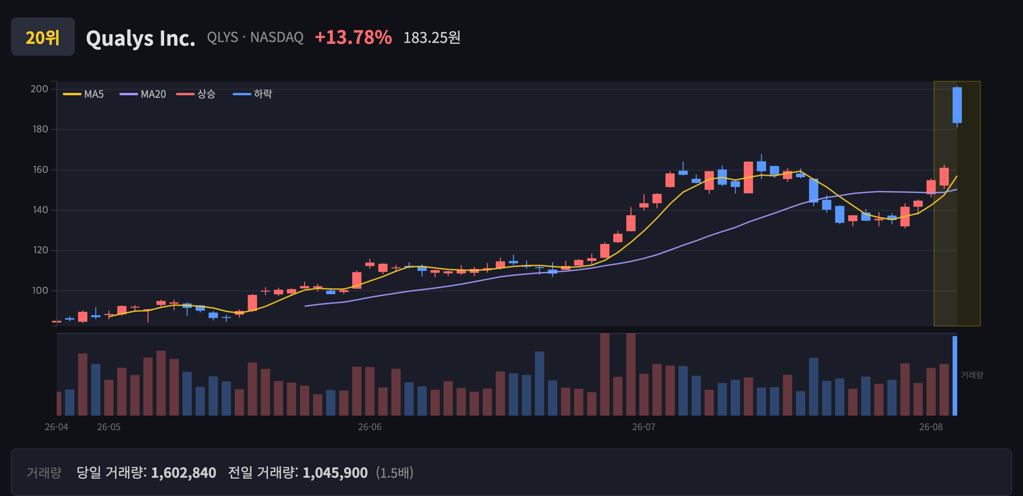The width and height of the screenshot is (1023, 496).
Task: Click the 거래량 label beside the volume bars
Action: [972, 375]
